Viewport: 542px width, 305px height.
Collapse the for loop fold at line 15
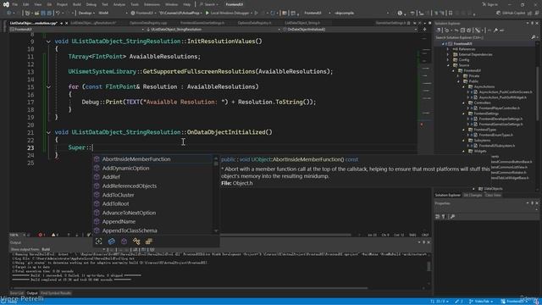[48, 86]
